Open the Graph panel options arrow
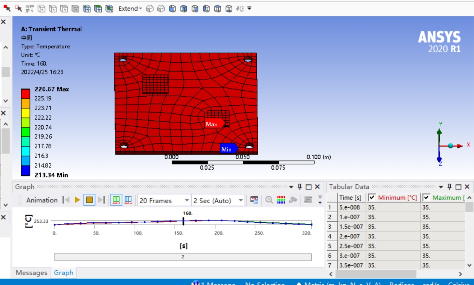The height and width of the screenshot is (285, 474). coord(291,187)
